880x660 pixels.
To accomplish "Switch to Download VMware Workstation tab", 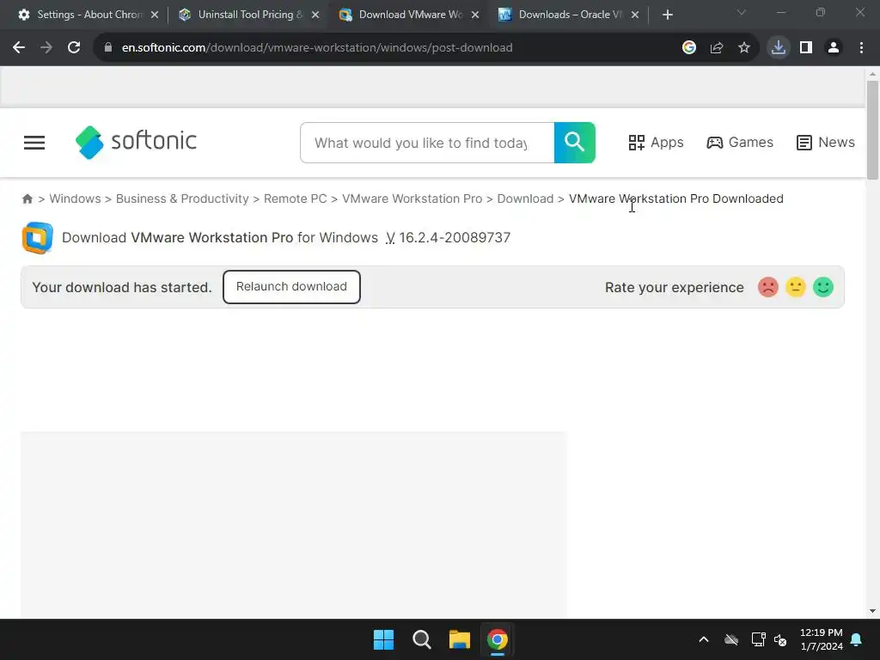I will click(410, 15).
